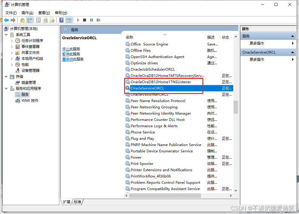Image resolution: width=299 pixels, height=214 pixels.
Task: Click the Help question mark toolbar icon
Action: pos(61,20)
